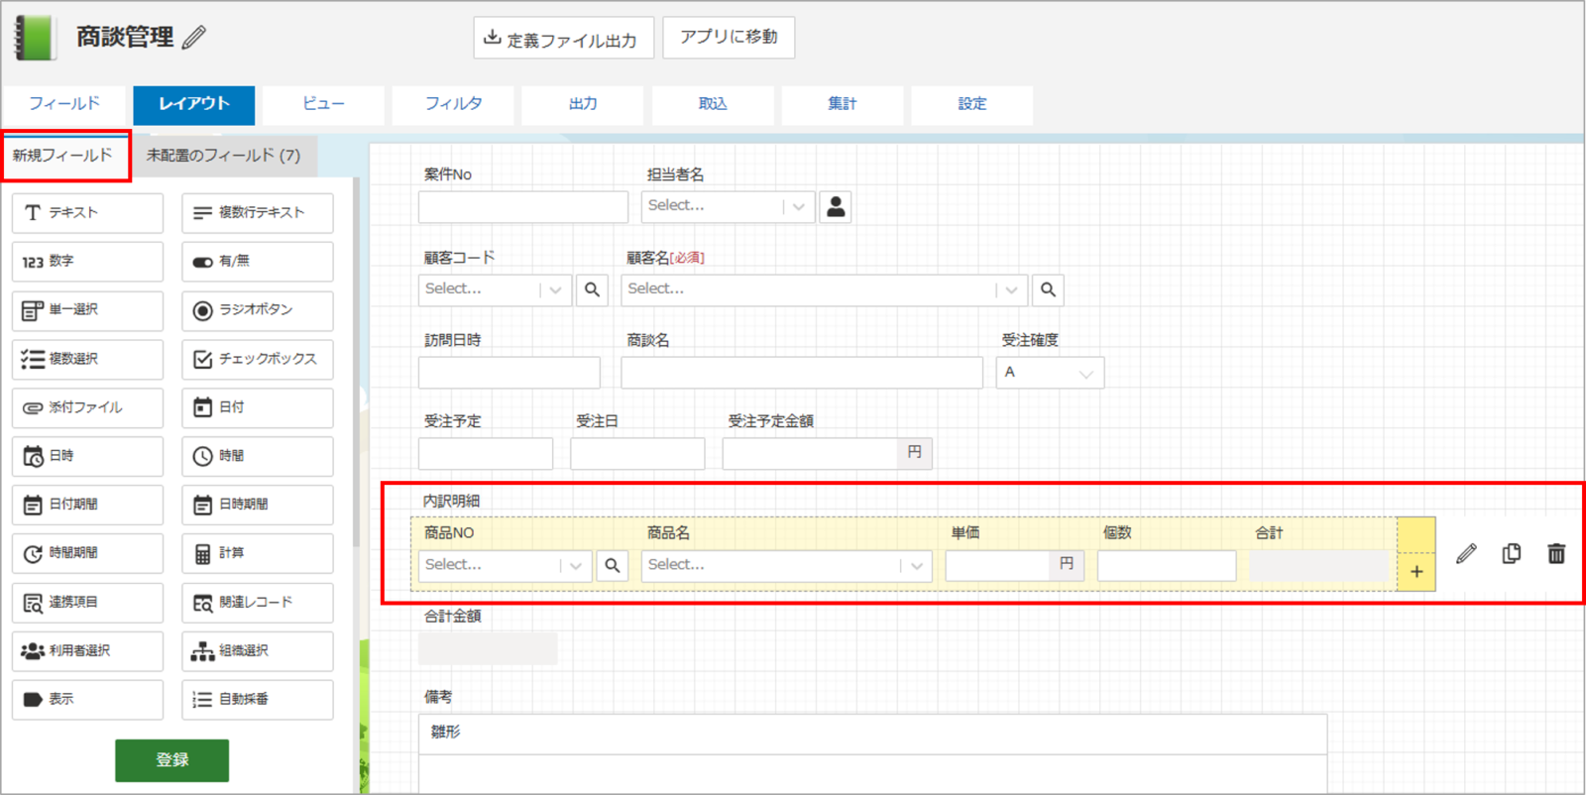The width and height of the screenshot is (1586, 795).
Task: Select the 有/無 toggle field type
Action: click(x=257, y=262)
